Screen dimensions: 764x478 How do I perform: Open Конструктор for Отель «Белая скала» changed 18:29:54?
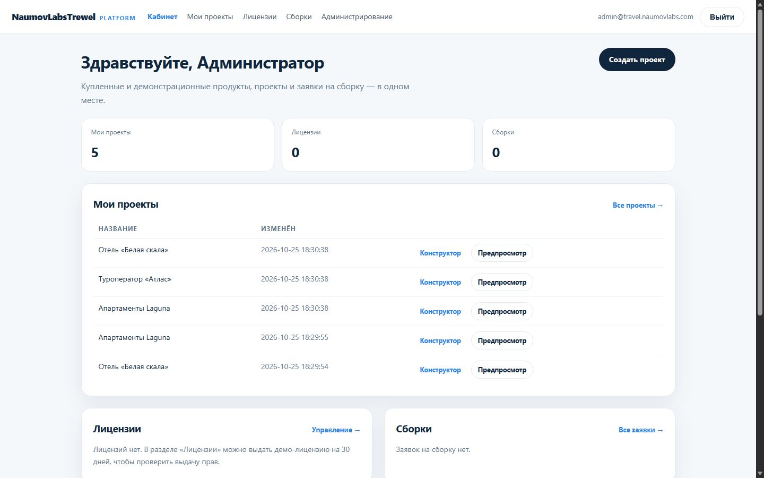(x=440, y=370)
